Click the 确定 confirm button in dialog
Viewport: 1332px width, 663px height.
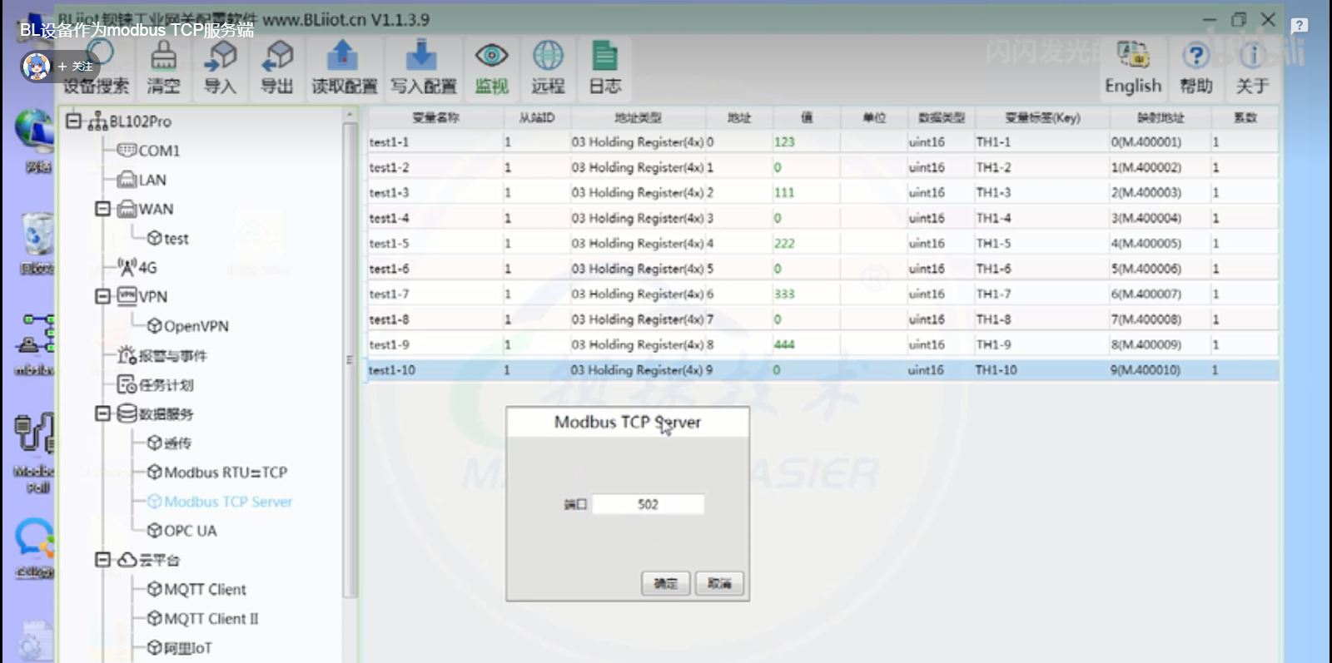665,584
